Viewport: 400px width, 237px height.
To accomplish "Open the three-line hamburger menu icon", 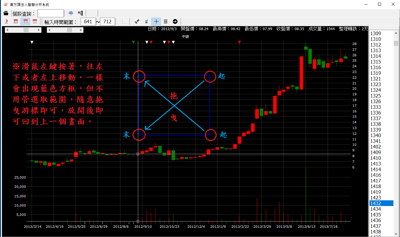I will click(x=166, y=21).
